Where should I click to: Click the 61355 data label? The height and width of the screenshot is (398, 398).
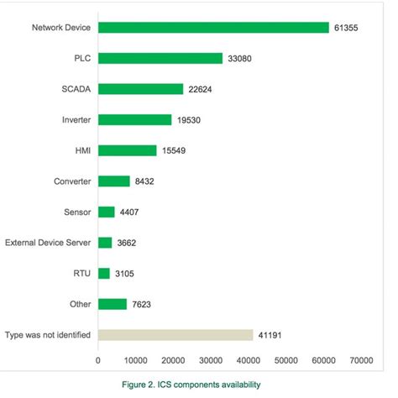tap(346, 28)
